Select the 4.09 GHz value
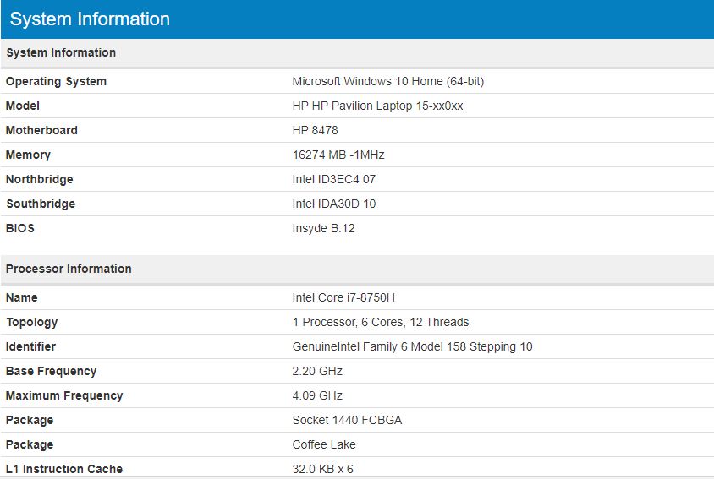This screenshot has width=714, height=479. click(317, 396)
